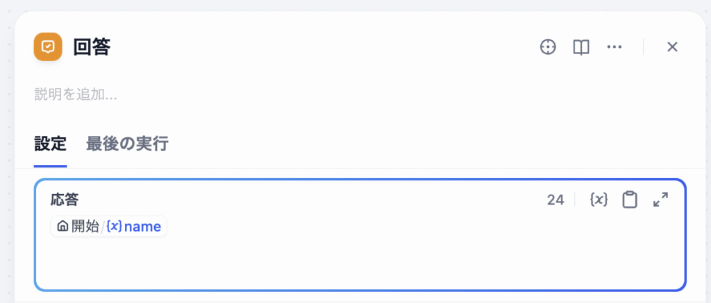Open help docs via book icon
This screenshot has width=711, height=303.
pyautogui.click(x=581, y=46)
